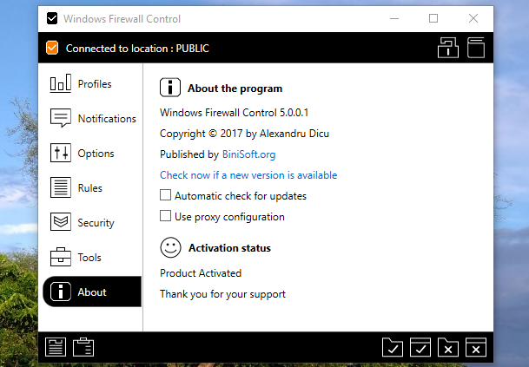Click the checkmark app icon in title bar
The width and height of the screenshot is (529, 367).
coord(52,18)
